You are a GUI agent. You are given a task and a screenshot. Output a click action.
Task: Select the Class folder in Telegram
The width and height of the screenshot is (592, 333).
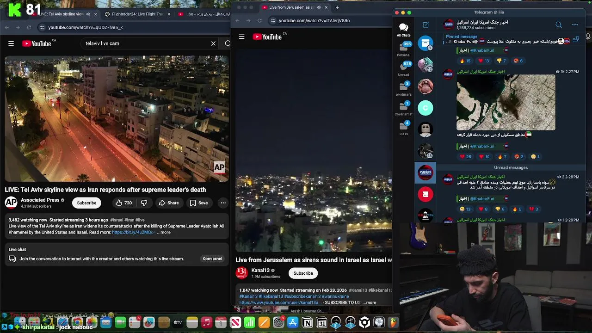click(403, 128)
